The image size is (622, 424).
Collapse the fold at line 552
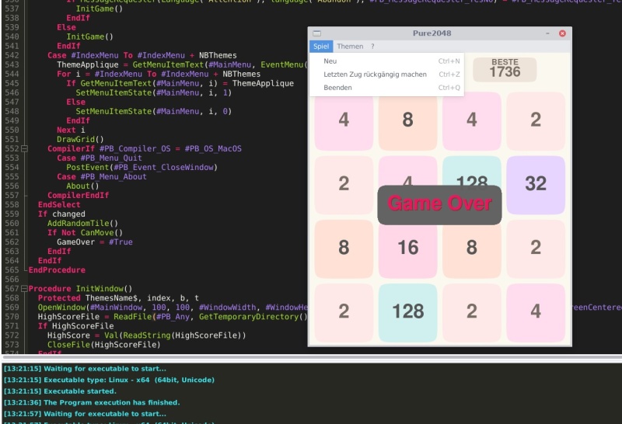pyautogui.click(x=24, y=148)
